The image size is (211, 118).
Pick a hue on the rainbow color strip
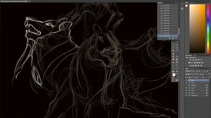click(208, 29)
